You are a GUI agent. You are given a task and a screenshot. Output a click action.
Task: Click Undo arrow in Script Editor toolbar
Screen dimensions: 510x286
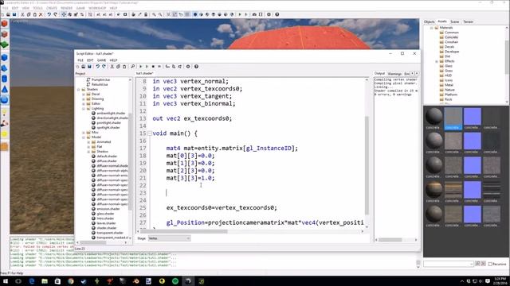(97, 67)
